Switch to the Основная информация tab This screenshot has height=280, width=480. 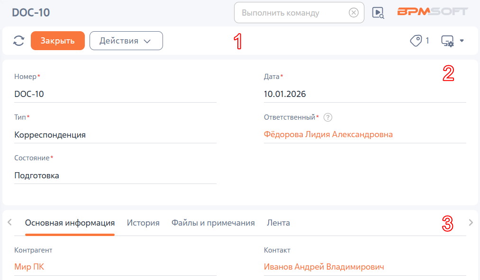(x=70, y=223)
